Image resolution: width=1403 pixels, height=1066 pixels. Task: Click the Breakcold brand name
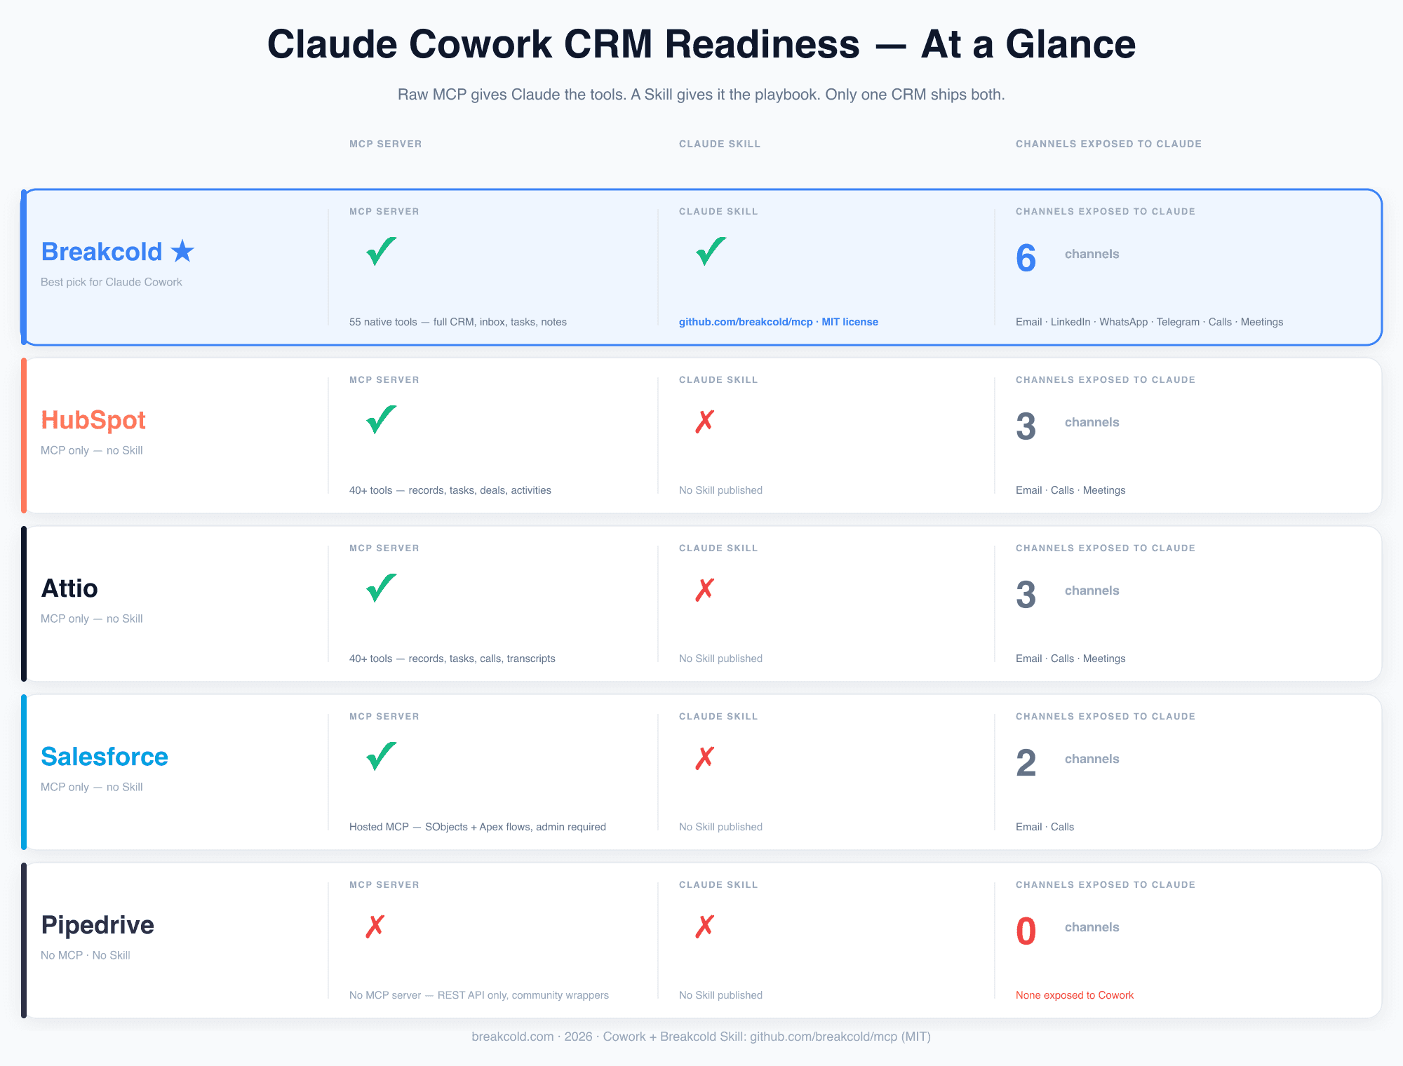102,252
